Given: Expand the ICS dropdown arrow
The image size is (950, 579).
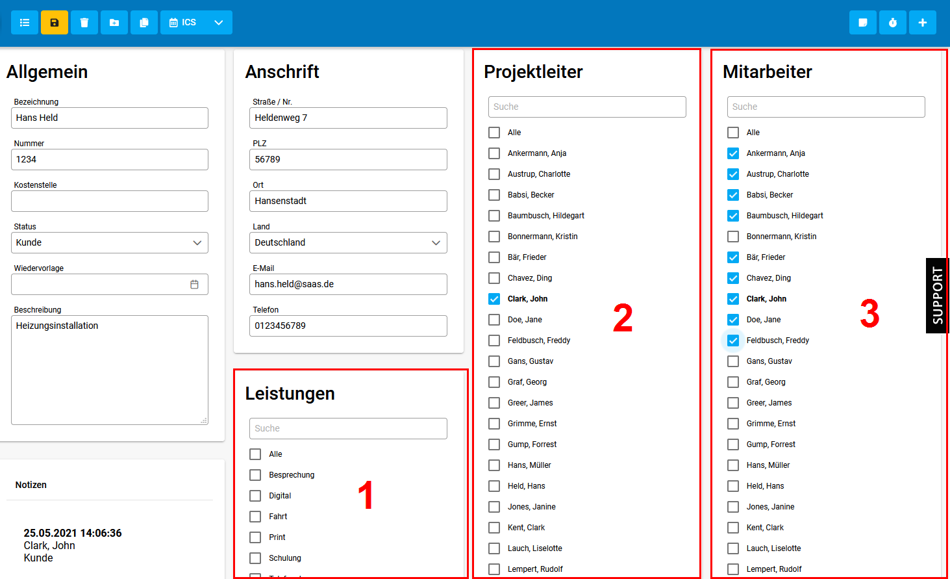Looking at the screenshot, I should (219, 23).
